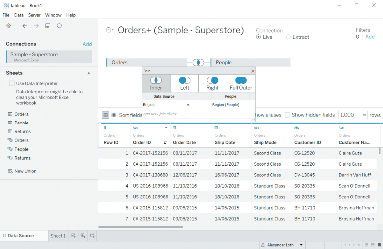Switch to the metadata list view
This screenshot has width=383, height=249.
(x=113, y=115)
